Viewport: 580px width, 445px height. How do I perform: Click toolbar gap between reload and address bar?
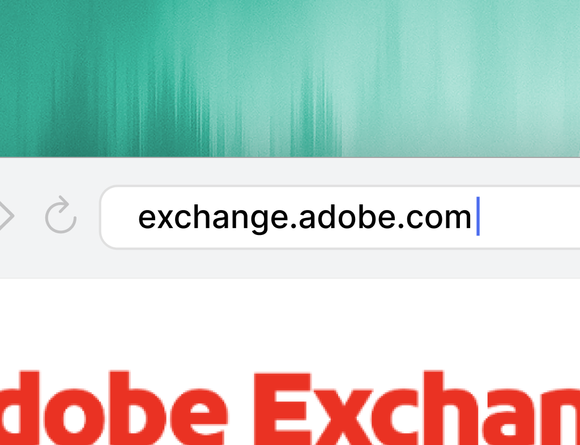point(88,216)
